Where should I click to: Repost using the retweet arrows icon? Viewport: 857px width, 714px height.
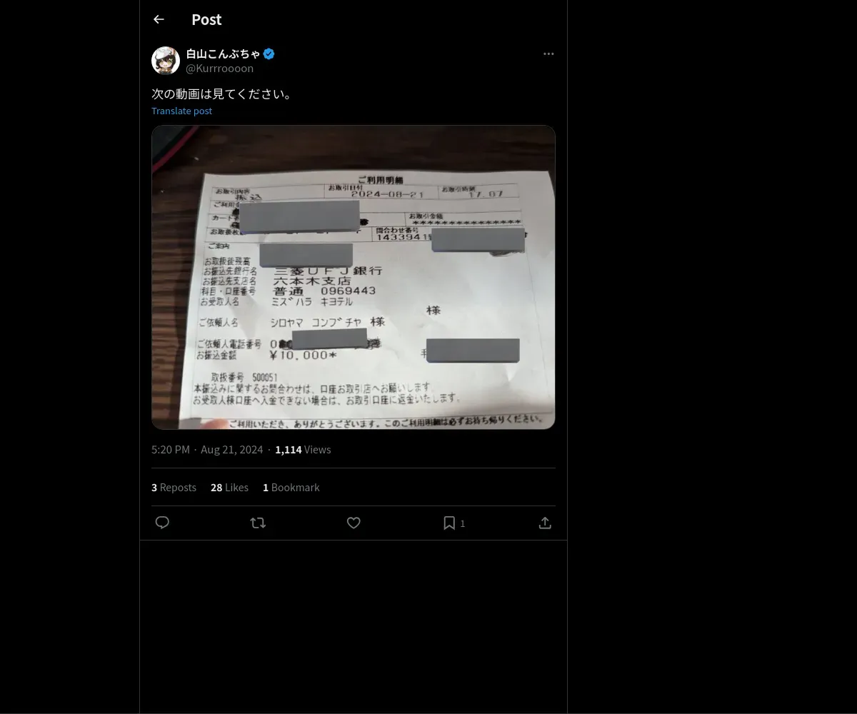coord(258,523)
